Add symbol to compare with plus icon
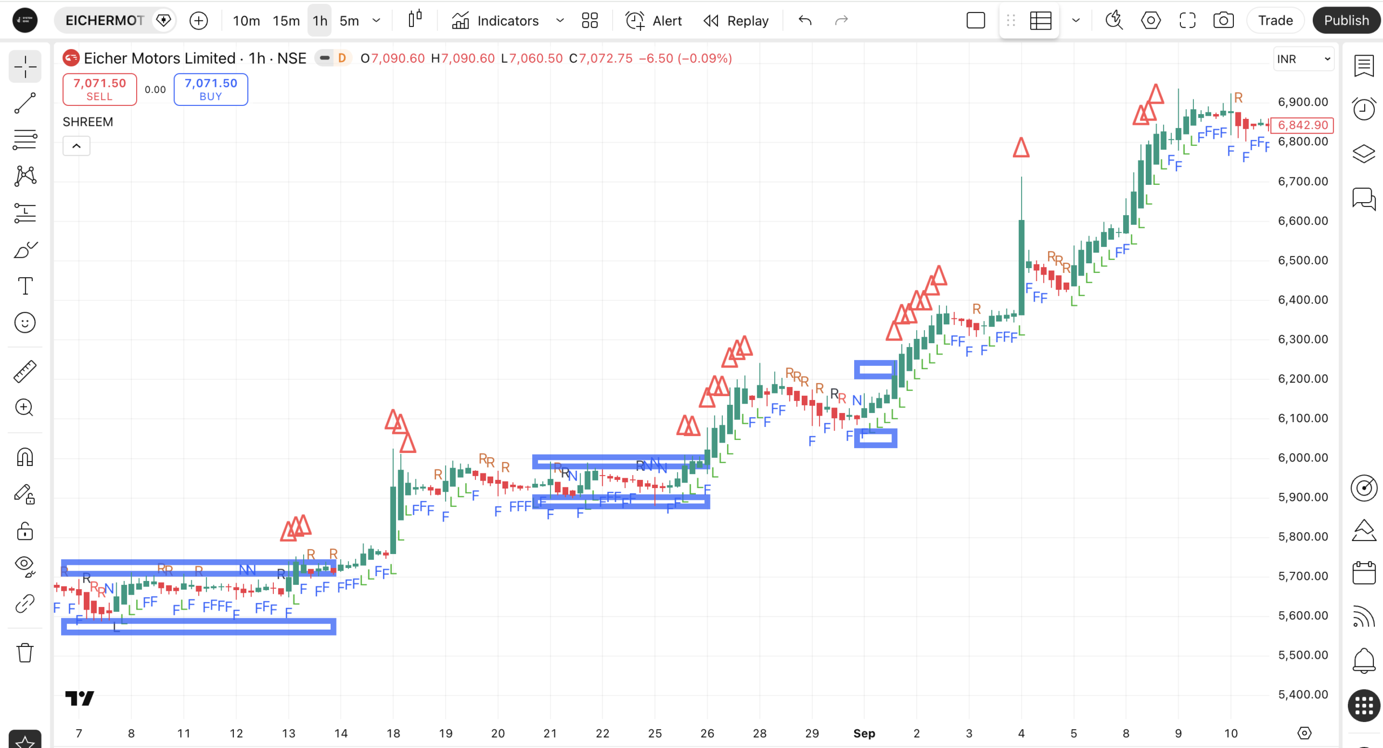 pos(199,21)
